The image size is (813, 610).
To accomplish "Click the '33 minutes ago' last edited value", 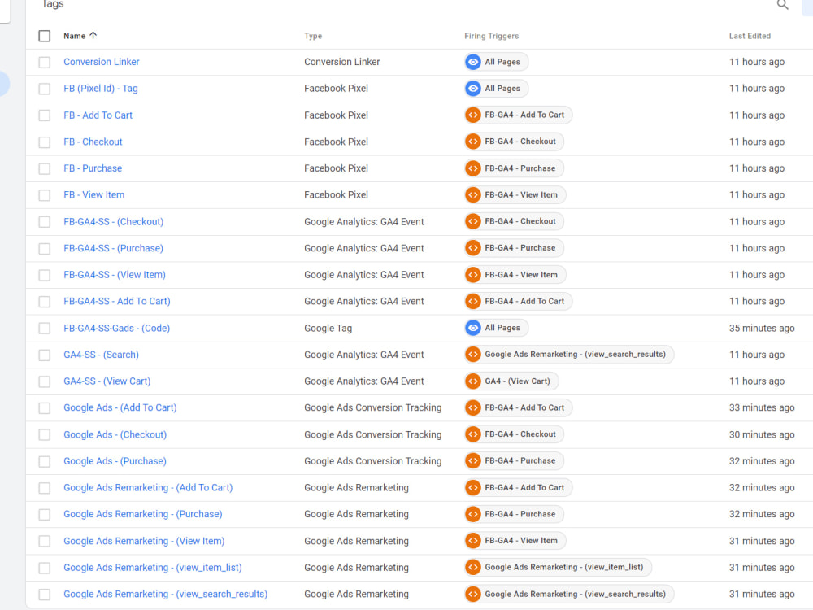I will coord(761,407).
